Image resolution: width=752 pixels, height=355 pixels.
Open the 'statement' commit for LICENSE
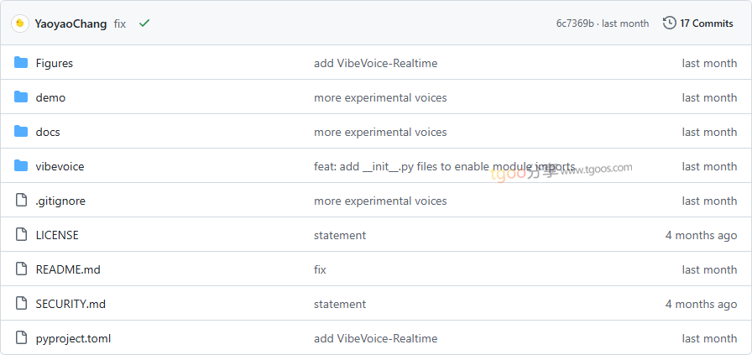coord(340,235)
